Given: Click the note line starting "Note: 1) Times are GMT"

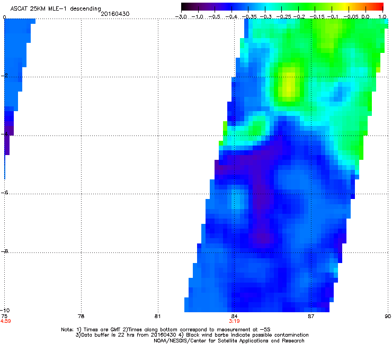Looking at the screenshot, I should click(x=166, y=330).
